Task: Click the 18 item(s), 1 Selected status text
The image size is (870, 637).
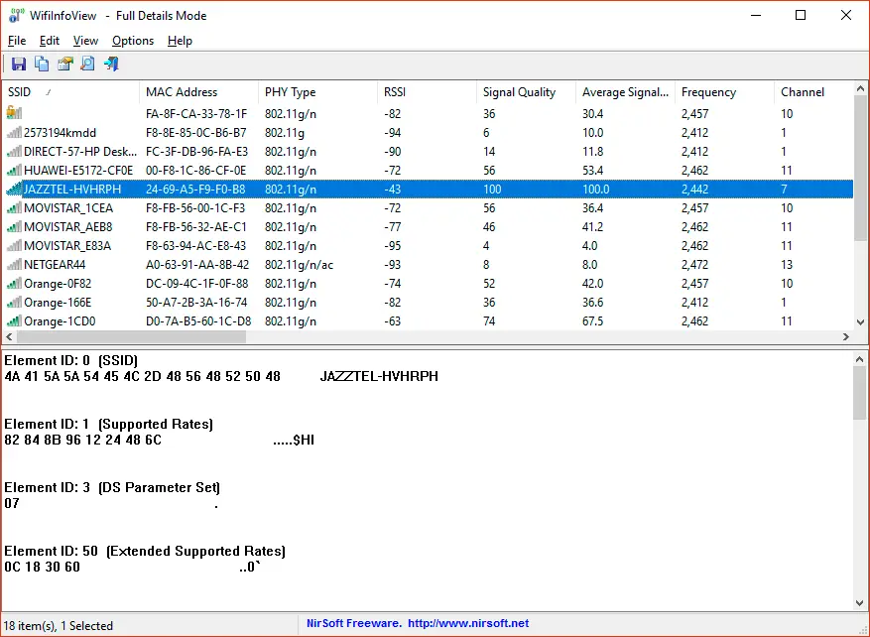Action: coord(59,625)
